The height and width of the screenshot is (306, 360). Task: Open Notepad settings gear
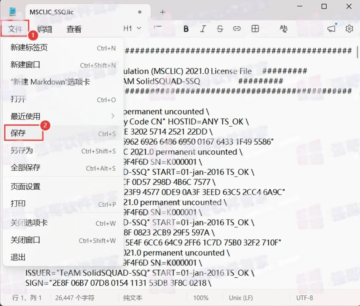(x=349, y=29)
